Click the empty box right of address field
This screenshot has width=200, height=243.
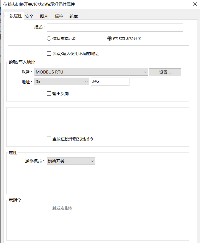point(138,82)
